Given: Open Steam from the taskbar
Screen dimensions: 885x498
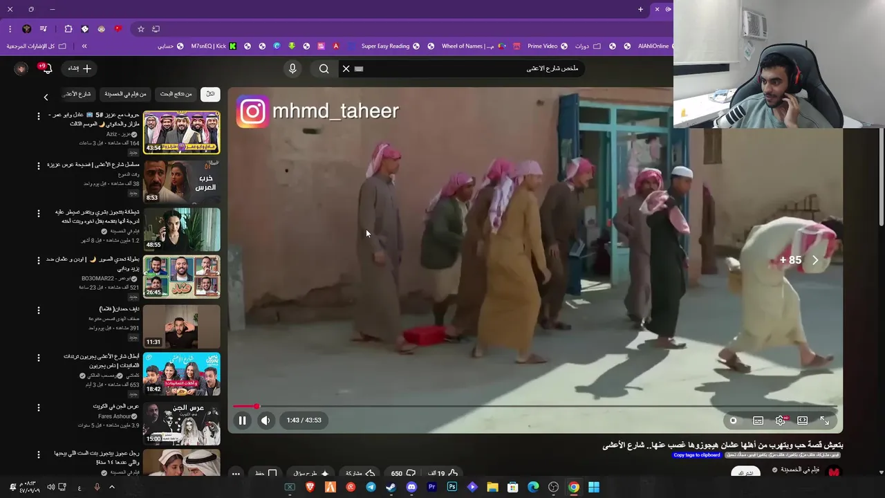Looking at the screenshot, I should click(x=391, y=487).
